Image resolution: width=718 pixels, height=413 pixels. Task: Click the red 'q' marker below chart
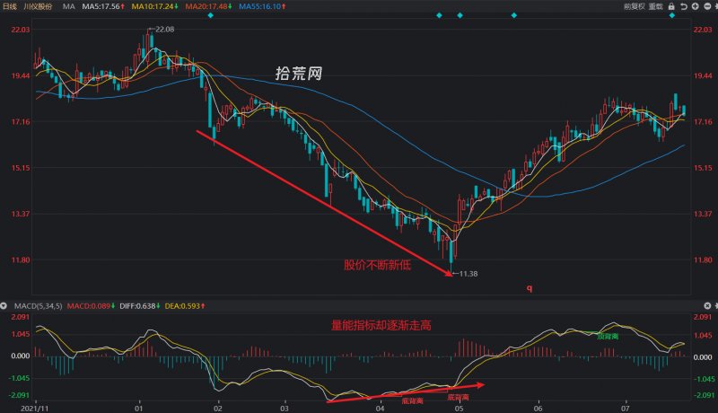pos(530,288)
